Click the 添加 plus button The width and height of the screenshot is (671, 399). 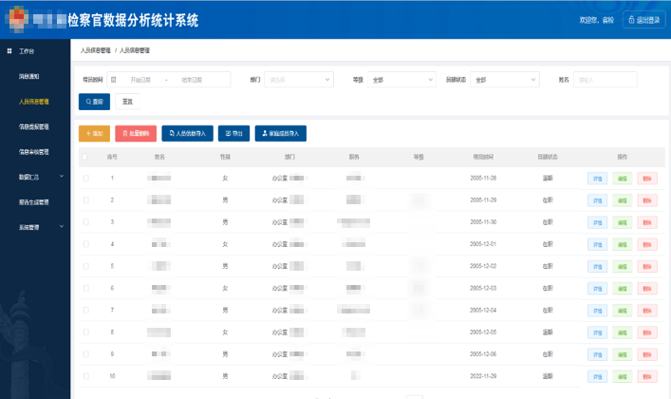94,133
